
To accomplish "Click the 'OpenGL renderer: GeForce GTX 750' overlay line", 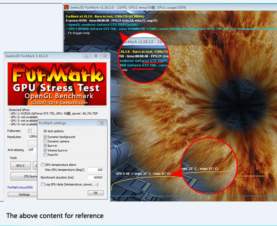I will click(x=102, y=25).
